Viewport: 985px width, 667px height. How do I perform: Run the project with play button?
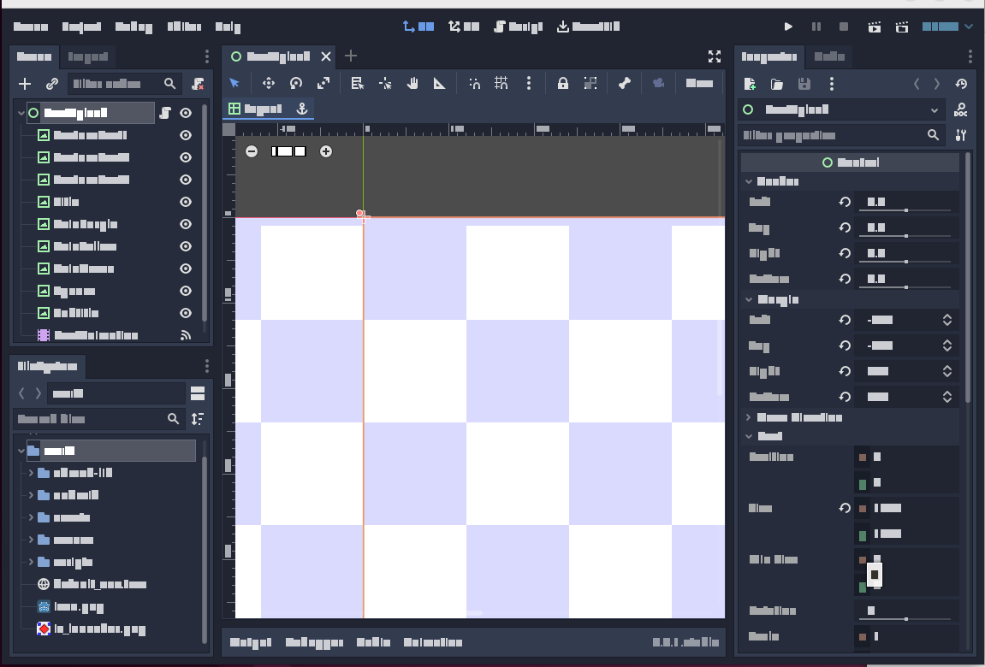click(788, 27)
